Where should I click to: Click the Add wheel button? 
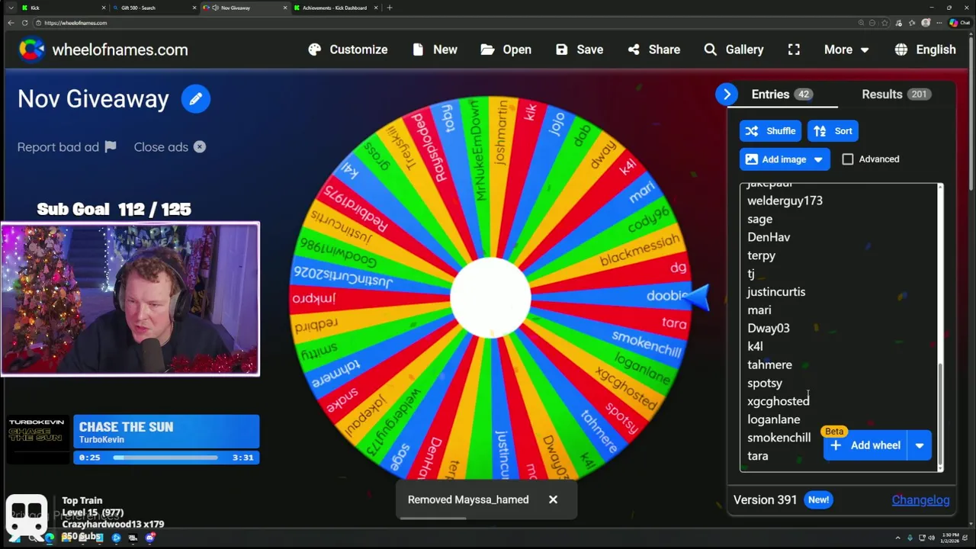865,445
